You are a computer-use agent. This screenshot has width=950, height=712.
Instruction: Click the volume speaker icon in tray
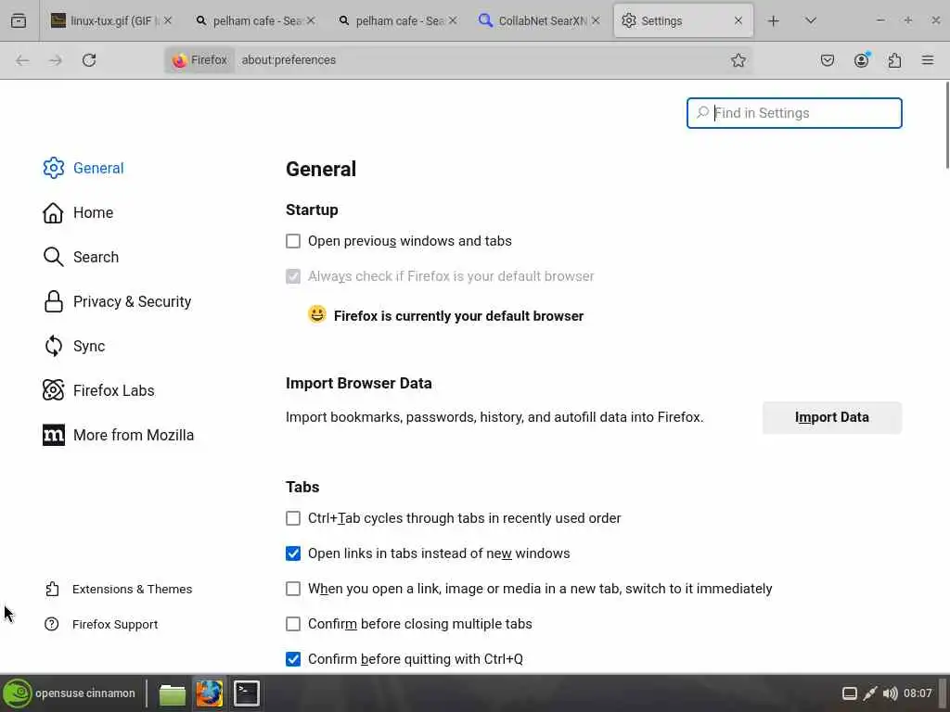[890, 693]
